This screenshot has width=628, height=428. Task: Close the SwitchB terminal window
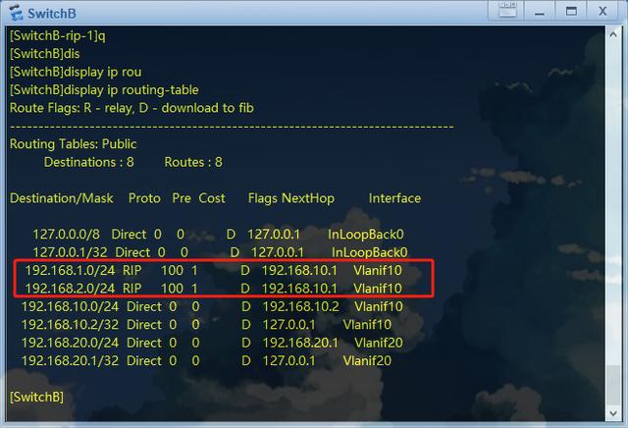602,11
